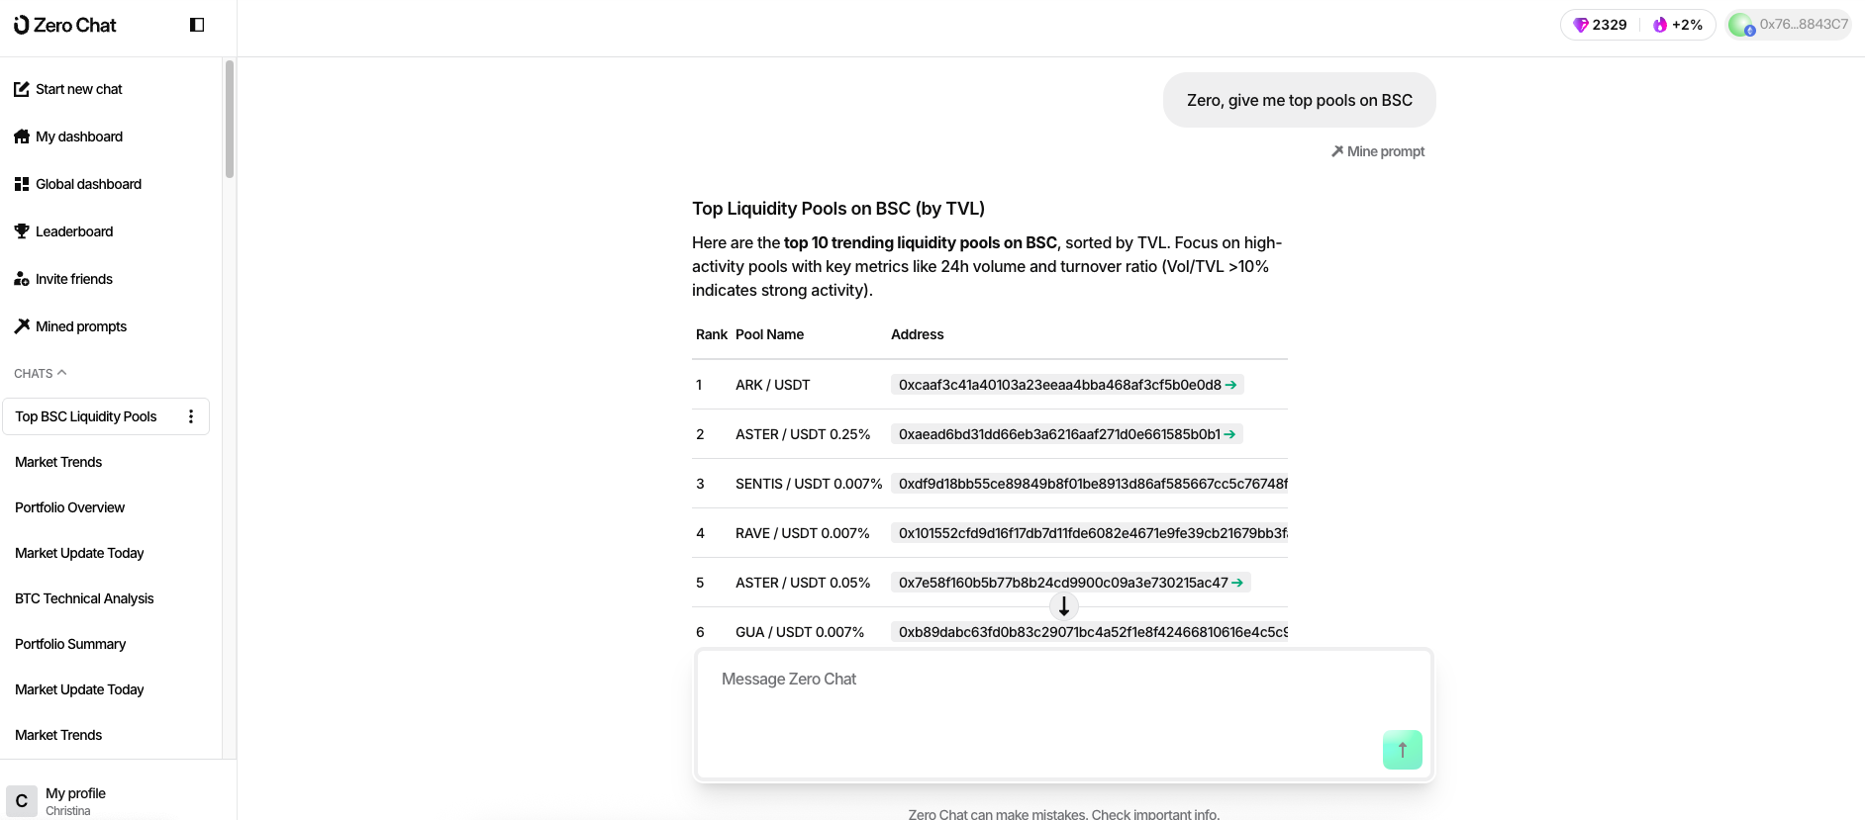This screenshot has height=820, width=1865.
Task: Click Invite friends icon
Action: click(21, 279)
